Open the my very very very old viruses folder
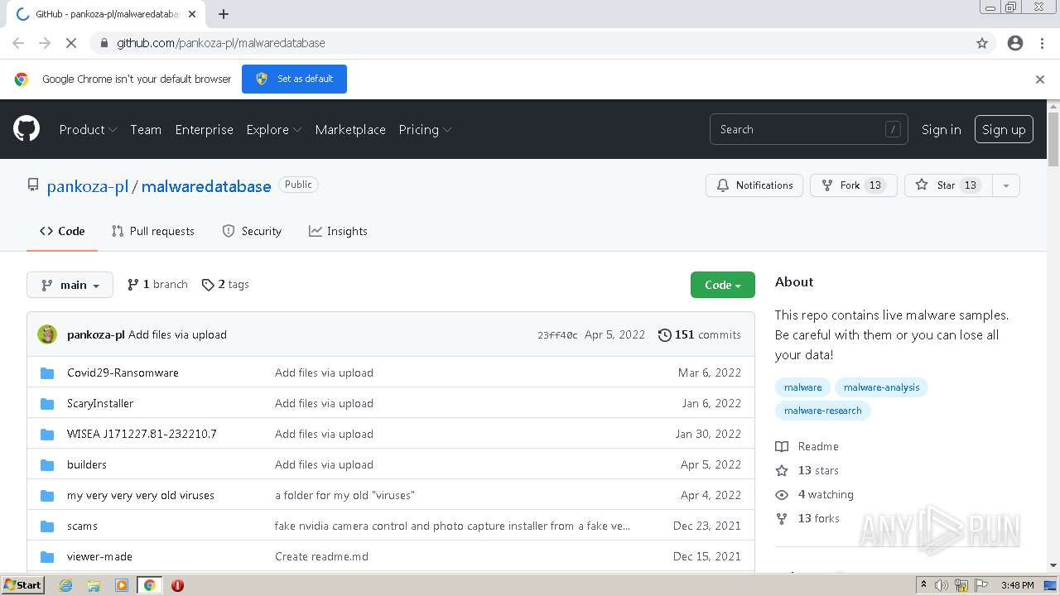Viewport: 1060px width, 596px height. tap(141, 495)
